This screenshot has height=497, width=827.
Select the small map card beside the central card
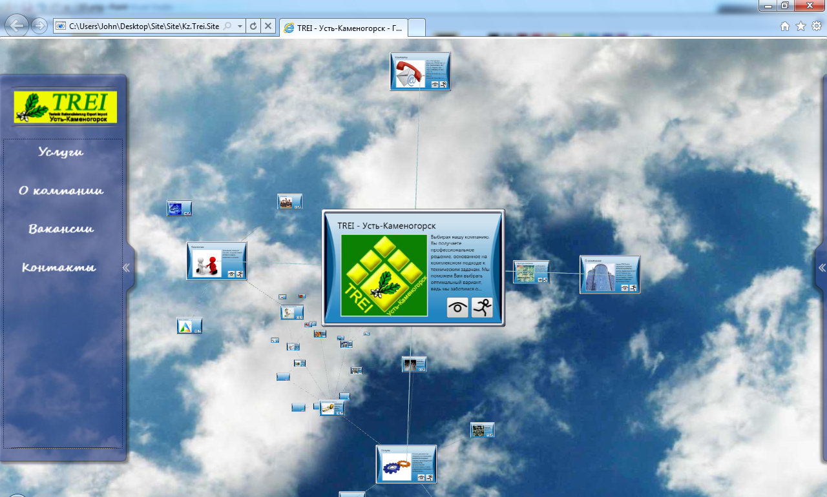click(531, 272)
